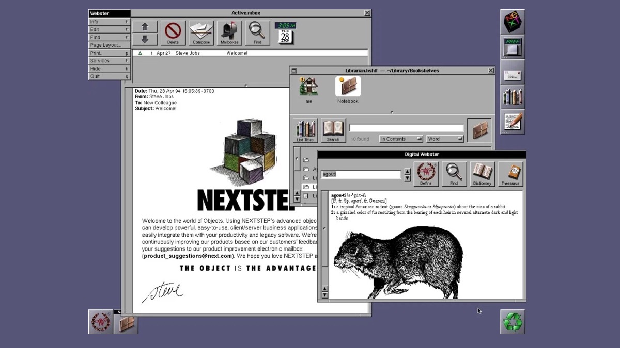Open the Services submenu
The image size is (620, 348).
coord(110,60)
